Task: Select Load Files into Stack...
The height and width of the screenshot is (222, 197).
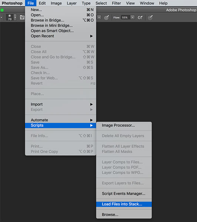Action: click(124, 204)
